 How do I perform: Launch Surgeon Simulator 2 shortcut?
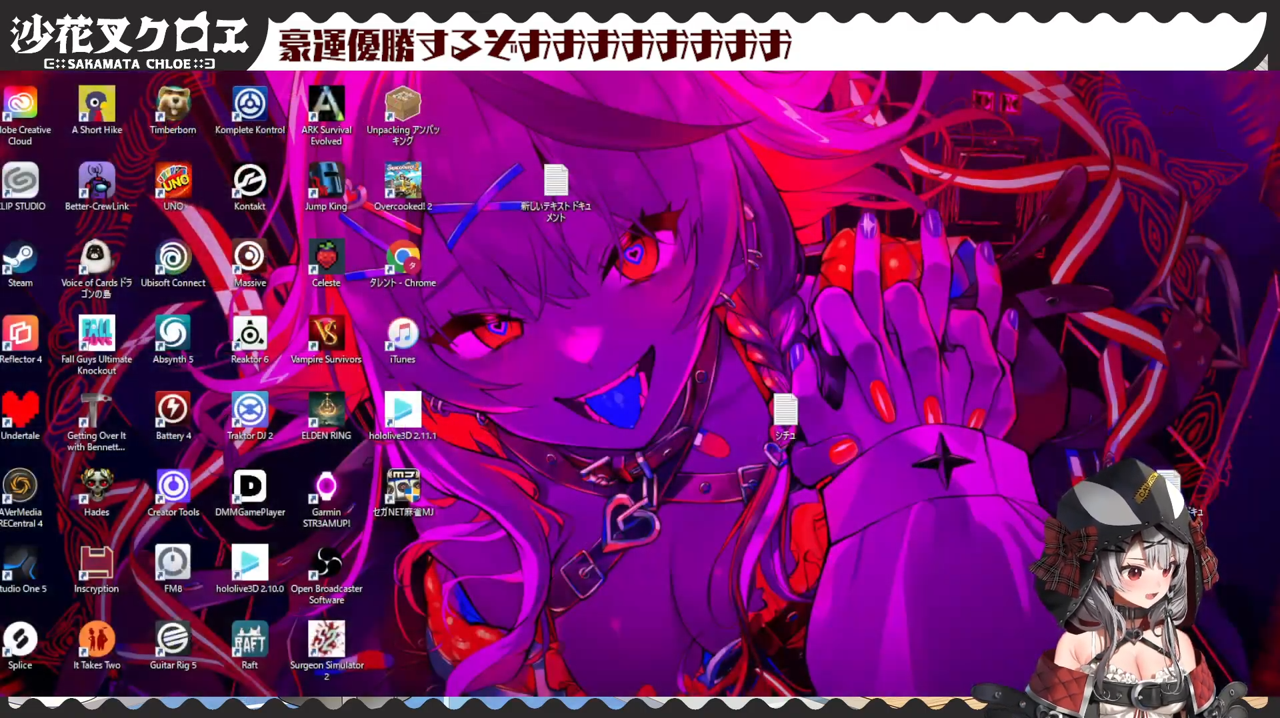327,639
